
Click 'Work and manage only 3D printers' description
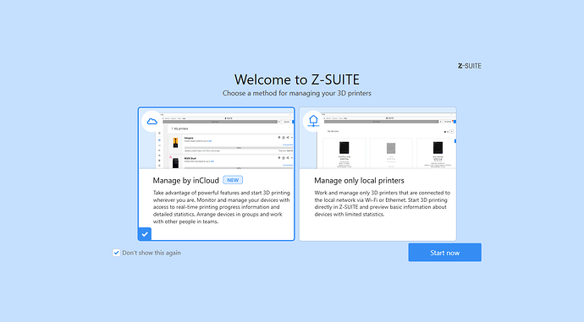[x=382, y=204]
